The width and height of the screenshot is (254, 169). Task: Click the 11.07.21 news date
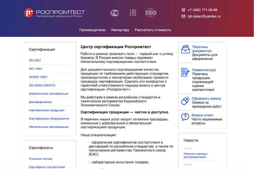(188, 148)
